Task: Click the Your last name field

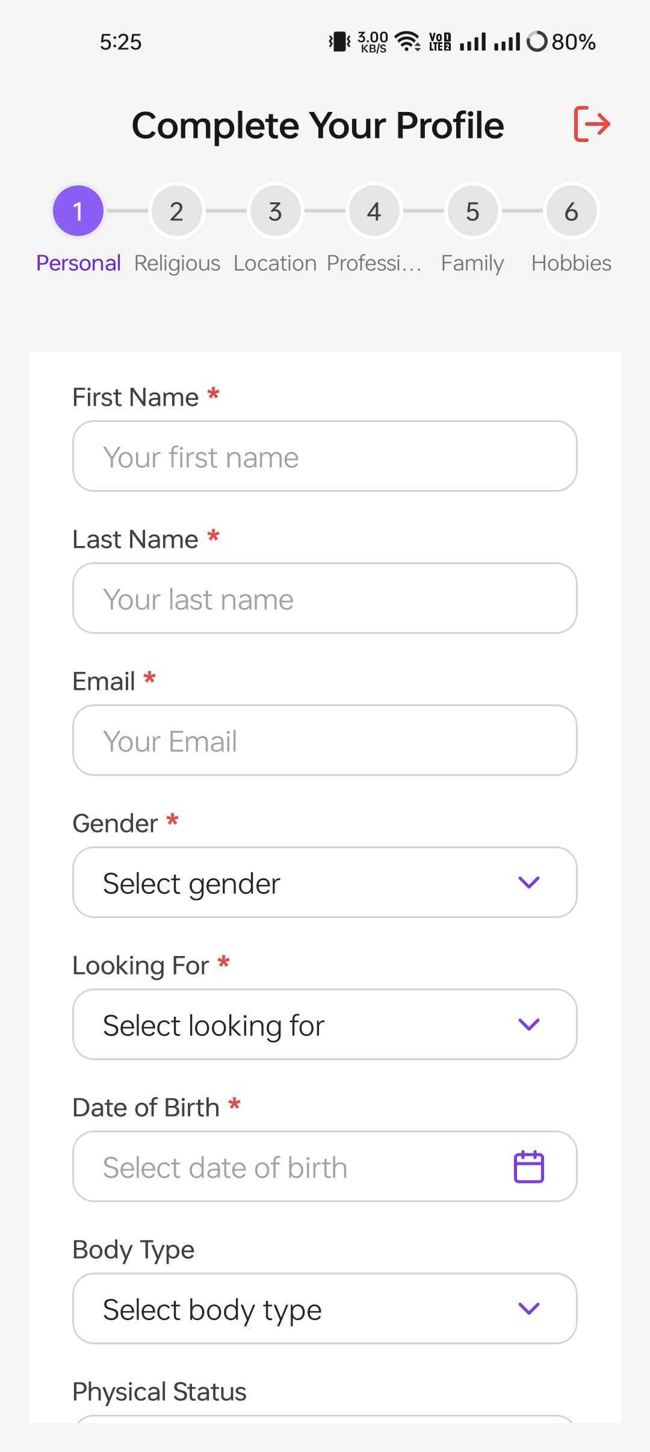Action: click(x=325, y=598)
